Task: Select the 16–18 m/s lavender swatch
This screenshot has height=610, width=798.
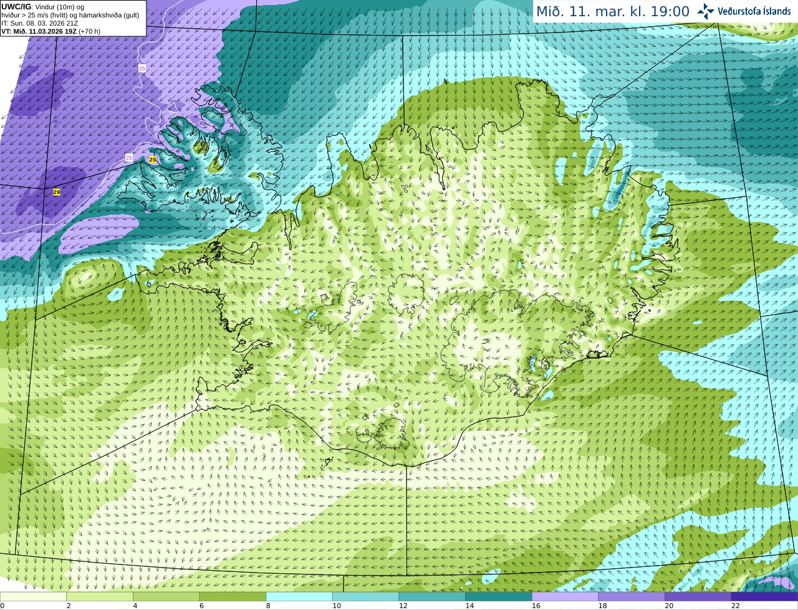Action: [x=565, y=596]
